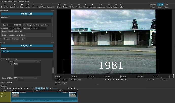This screenshot has height=103, width=175.
Task: Split clip at playhead in timeline toolbar
Action: pyautogui.click(x=24, y=88)
